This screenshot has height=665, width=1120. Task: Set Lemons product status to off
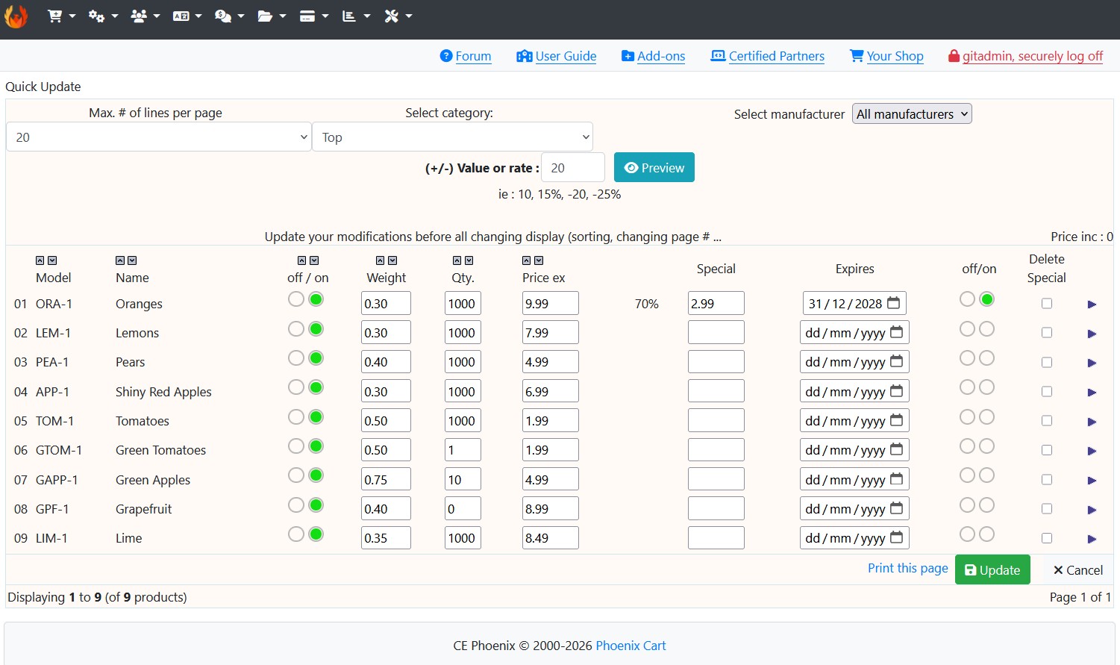[x=296, y=329]
